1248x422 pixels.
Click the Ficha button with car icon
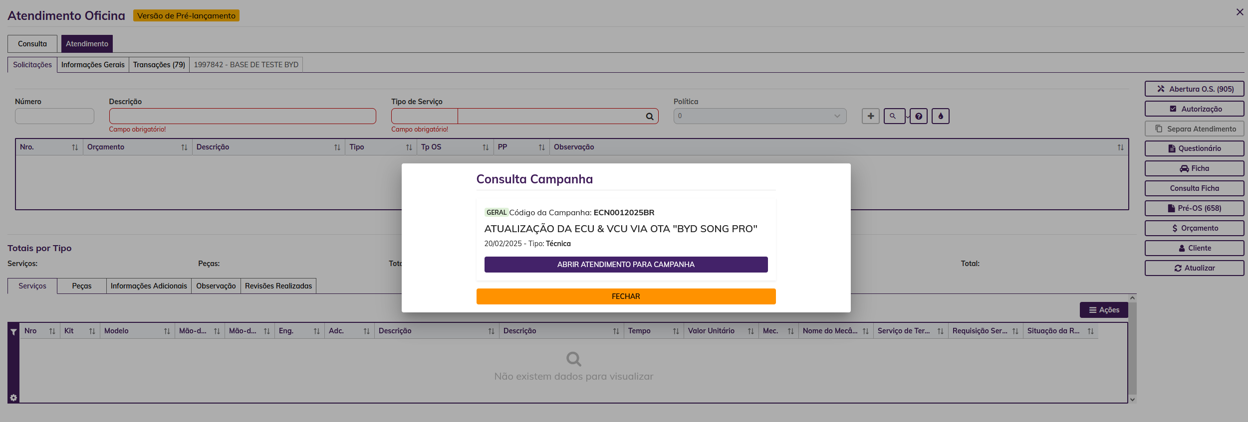tap(1194, 168)
